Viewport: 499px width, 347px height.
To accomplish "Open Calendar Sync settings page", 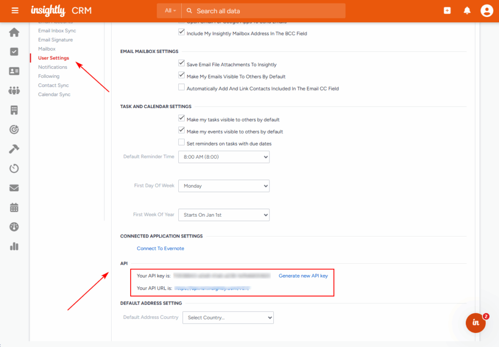I will (54, 94).
